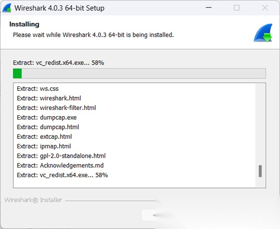
Task: Select the 'Extract: extcap.html' log entry
Action: [x=44, y=136]
